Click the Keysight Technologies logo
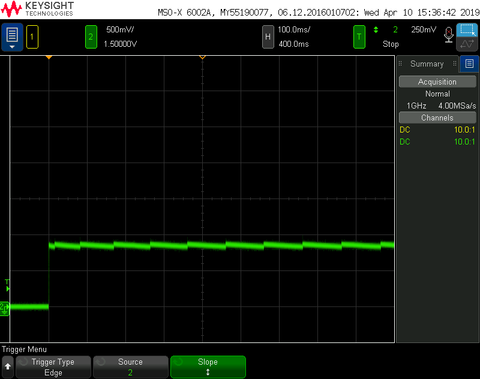The image size is (480, 379). 37,9
